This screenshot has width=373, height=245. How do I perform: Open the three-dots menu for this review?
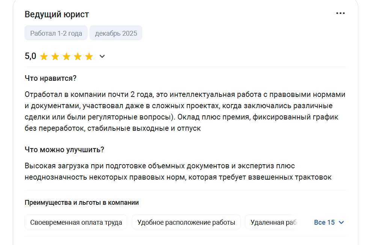click(x=340, y=13)
